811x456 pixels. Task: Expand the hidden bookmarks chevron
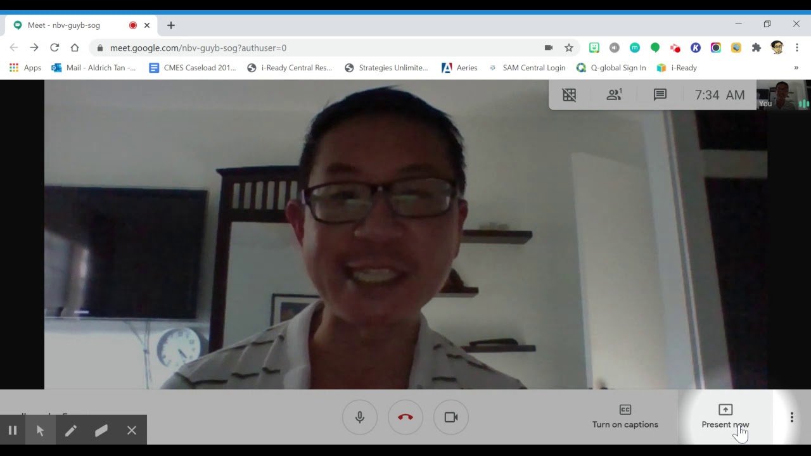coord(796,68)
